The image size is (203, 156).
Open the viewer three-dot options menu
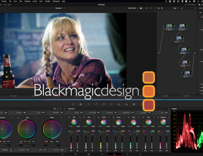[155, 8]
